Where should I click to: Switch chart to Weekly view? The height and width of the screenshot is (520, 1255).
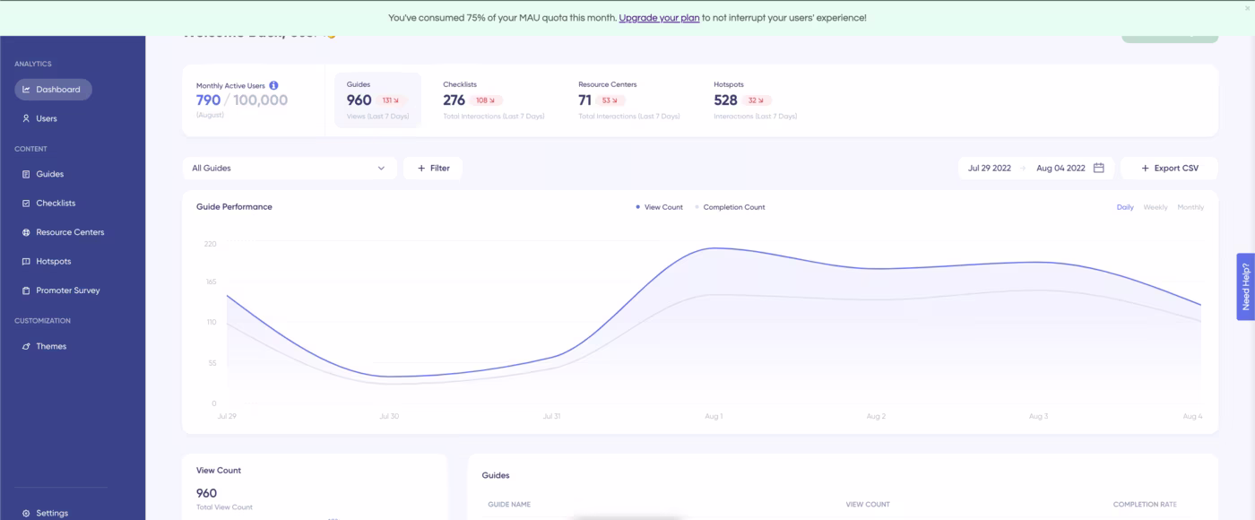coord(1155,207)
